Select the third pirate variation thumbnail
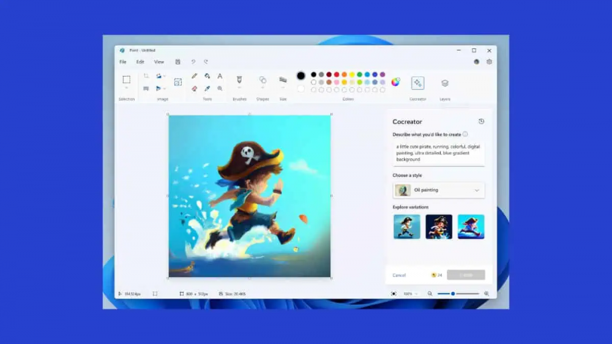Screen dimensions: 612x344 click(x=471, y=226)
